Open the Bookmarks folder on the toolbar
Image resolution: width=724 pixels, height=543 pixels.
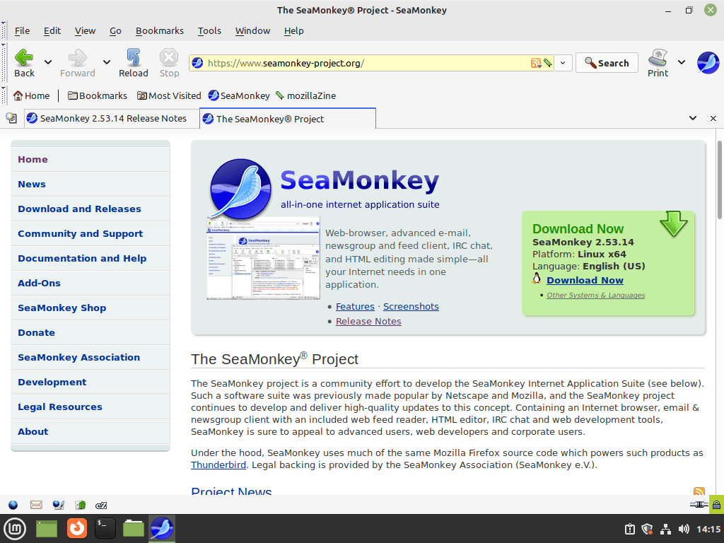pos(98,95)
